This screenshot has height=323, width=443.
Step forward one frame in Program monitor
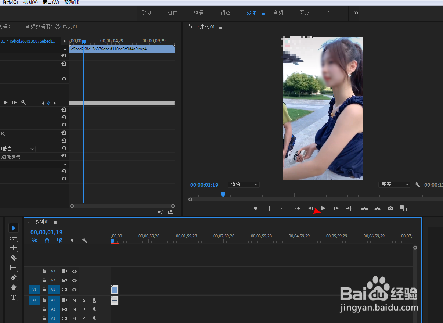336,208
